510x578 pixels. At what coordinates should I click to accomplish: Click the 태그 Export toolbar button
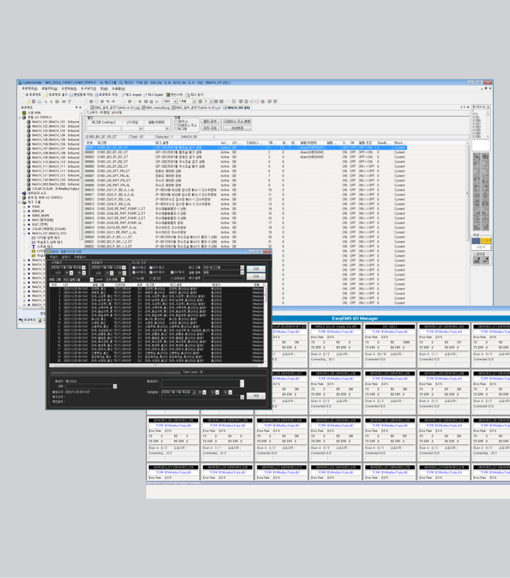coord(153,95)
